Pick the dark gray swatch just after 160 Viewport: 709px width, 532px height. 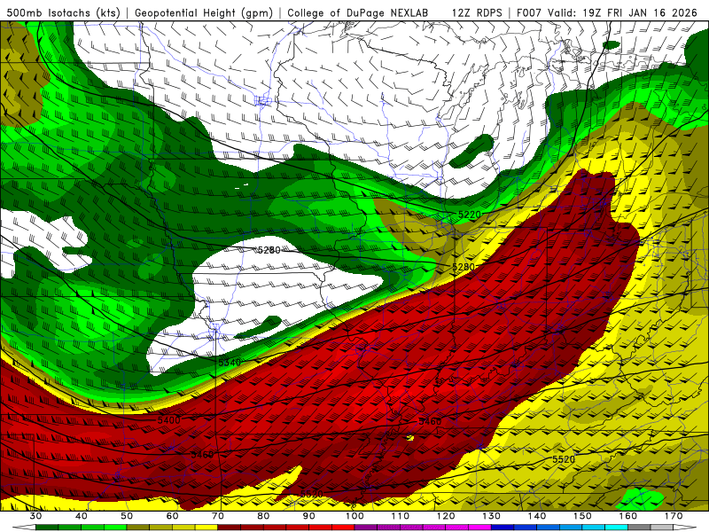point(639,528)
